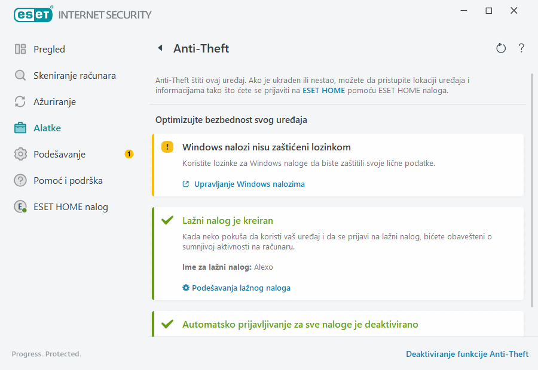The image size is (538, 370).
Task: Click the Ažuriranje update arrows icon
Action: coord(20,101)
